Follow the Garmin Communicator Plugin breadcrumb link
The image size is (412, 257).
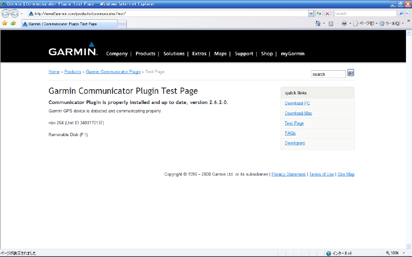point(113,71)
